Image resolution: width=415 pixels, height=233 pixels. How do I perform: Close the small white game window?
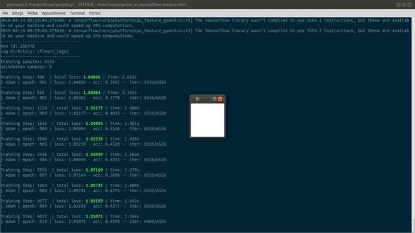point(220,99)
